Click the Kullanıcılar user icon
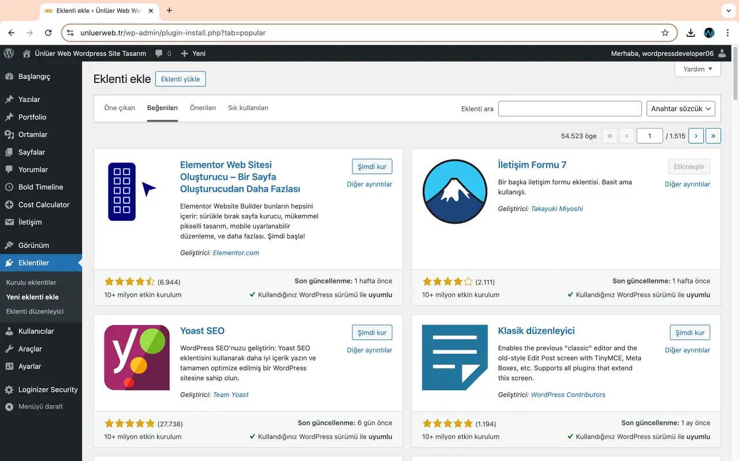 click(9, 331)
